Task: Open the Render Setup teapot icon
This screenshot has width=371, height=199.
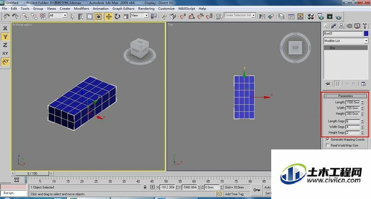Action: (321, 16)
